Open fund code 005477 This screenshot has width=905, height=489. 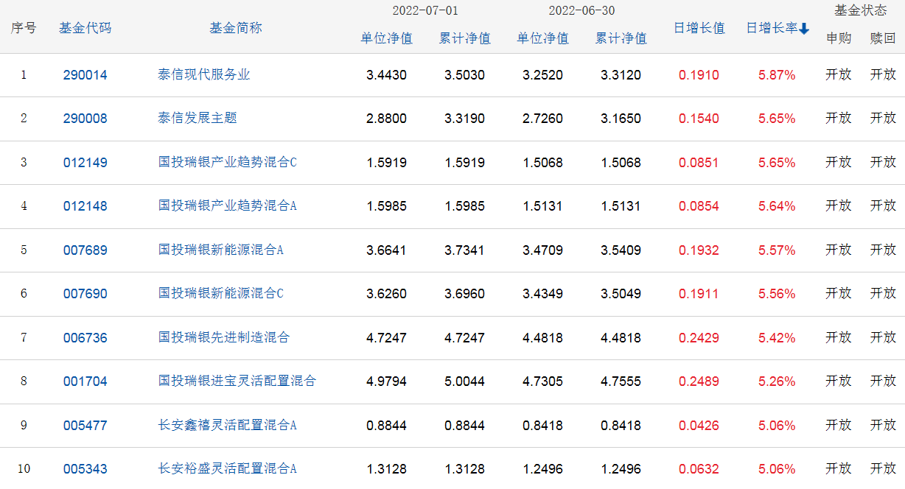coord(85,426)
